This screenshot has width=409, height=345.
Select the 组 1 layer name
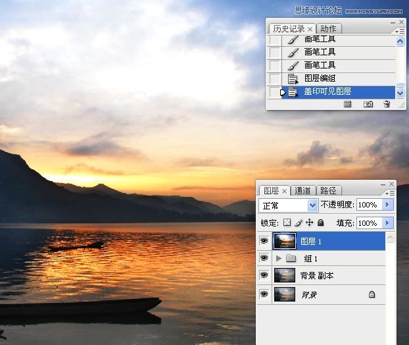click(x=310, y=259)
